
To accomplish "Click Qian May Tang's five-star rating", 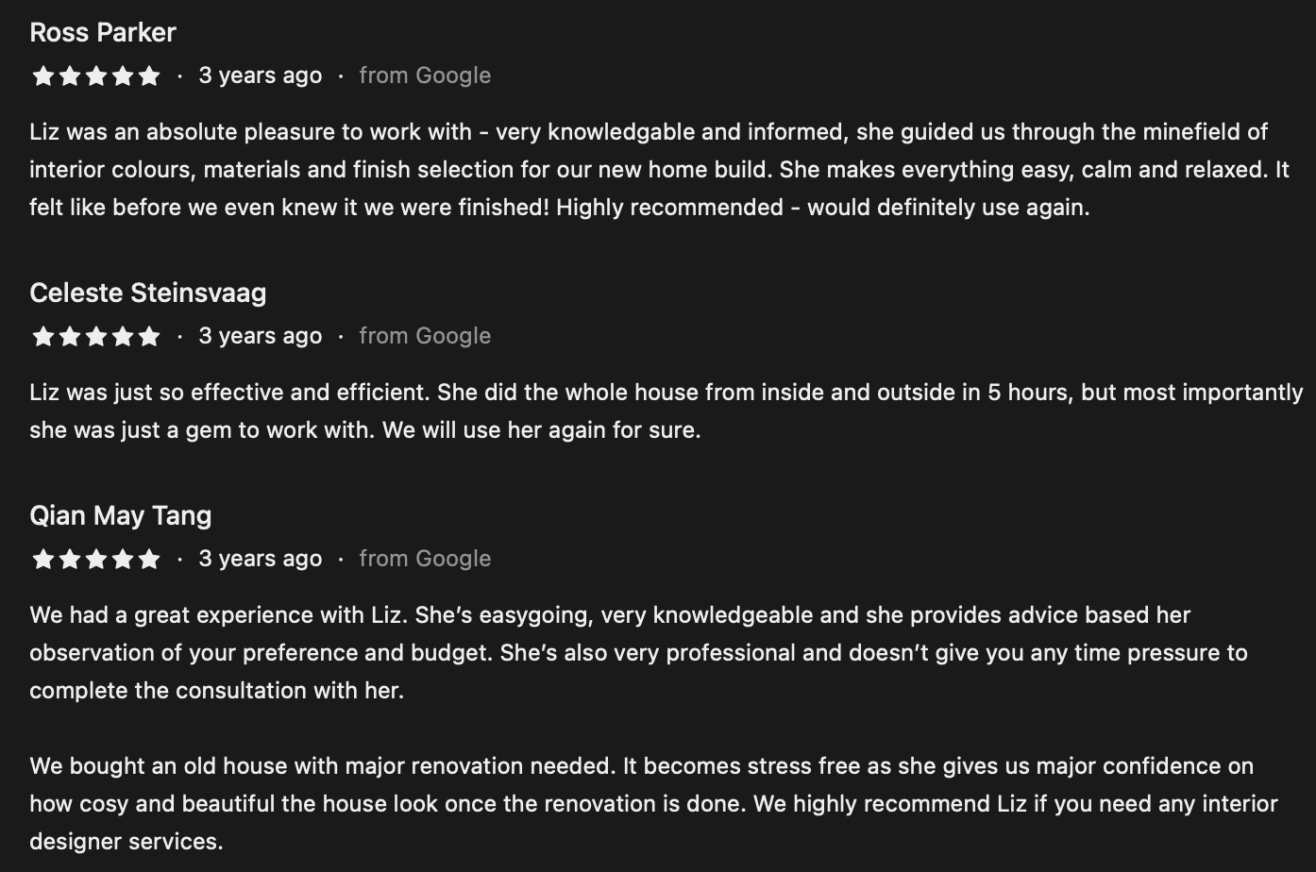I will 95,560.
